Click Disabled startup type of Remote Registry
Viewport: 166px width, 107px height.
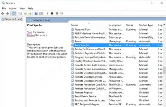pyautogui.click(x=144, y=92)
